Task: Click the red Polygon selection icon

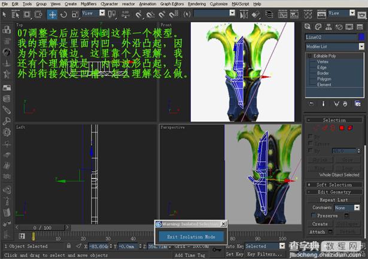Action: coord(342,128)
